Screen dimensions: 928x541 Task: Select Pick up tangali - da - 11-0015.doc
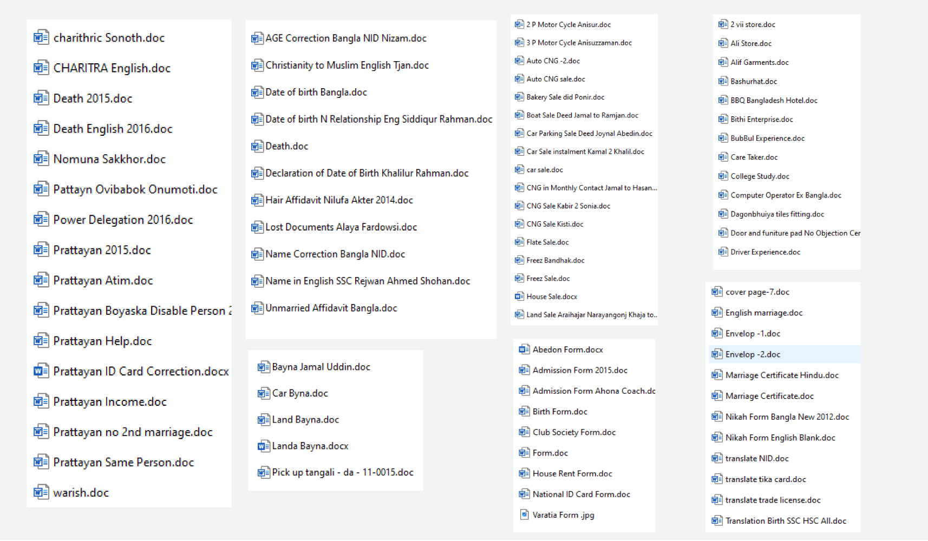342,472
